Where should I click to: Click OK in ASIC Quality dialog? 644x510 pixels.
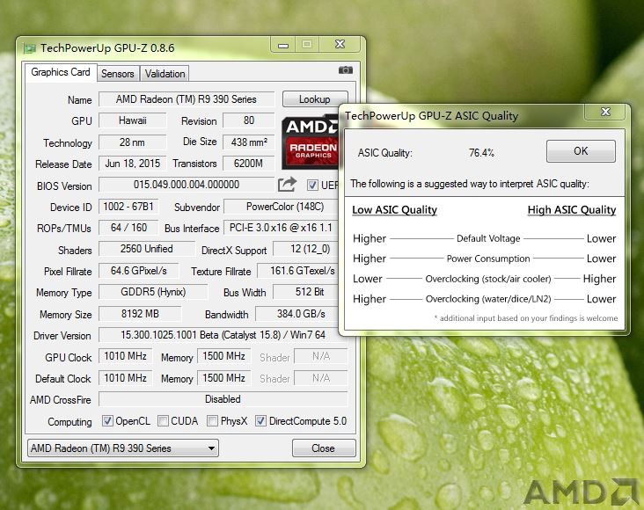click(581, 151)
